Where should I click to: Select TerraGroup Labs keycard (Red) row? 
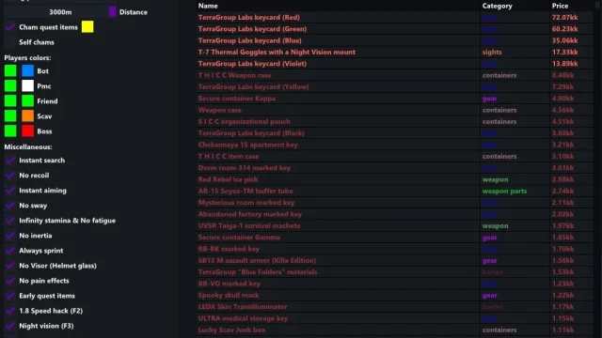pyautogui.click(x=394, y=17)
